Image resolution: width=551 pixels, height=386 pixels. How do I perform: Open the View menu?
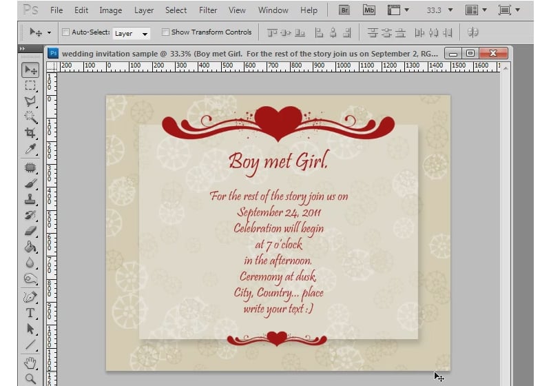point(237,10)
